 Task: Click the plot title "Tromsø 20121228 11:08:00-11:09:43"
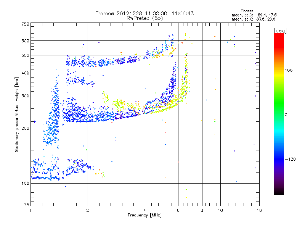click(145, 13)
